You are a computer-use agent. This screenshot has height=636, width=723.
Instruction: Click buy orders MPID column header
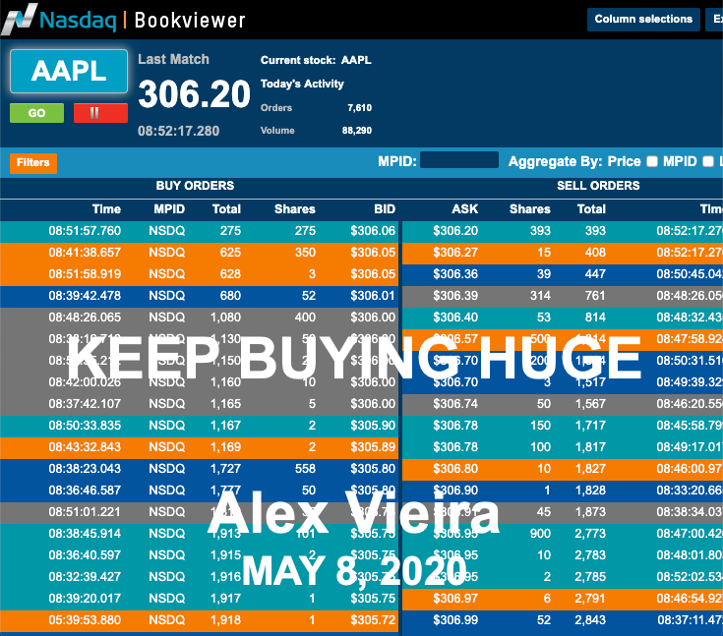169,209
